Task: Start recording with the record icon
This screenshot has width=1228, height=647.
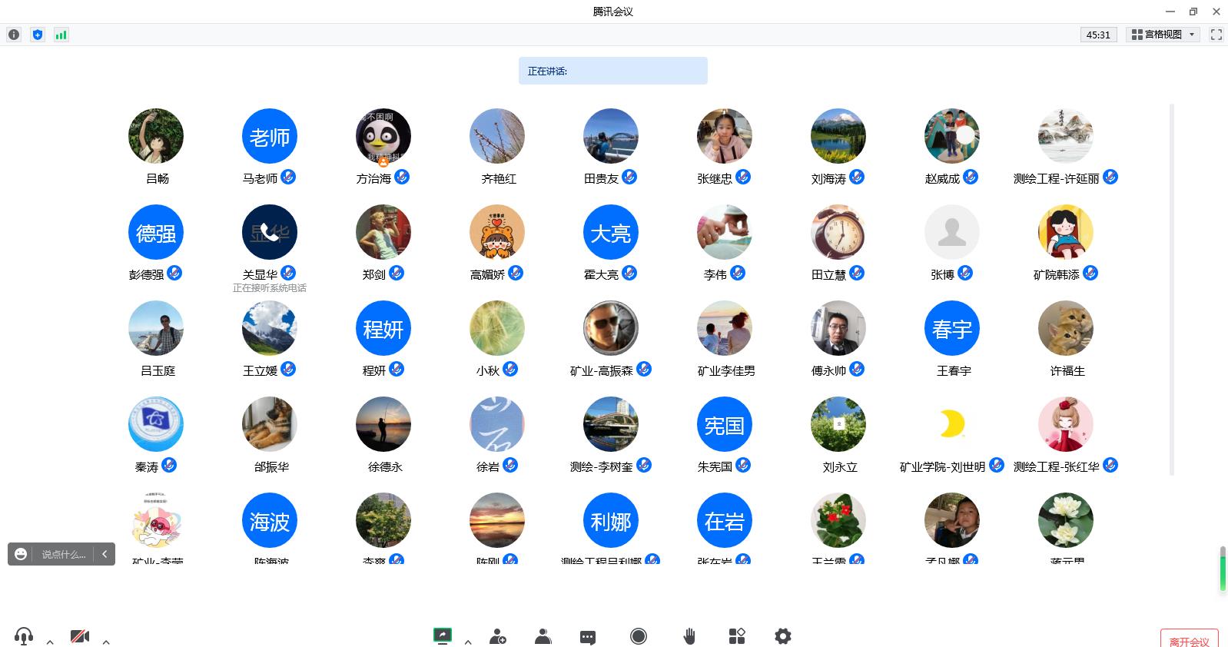Action: click(639, 636)
